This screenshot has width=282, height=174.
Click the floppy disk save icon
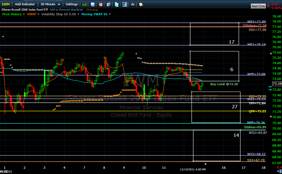[x=92, y=4]
